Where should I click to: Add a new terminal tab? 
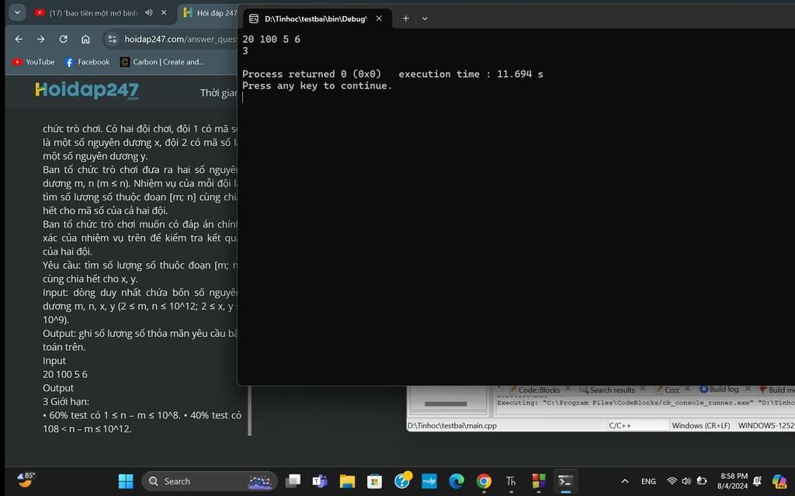[x=405, y=19]
